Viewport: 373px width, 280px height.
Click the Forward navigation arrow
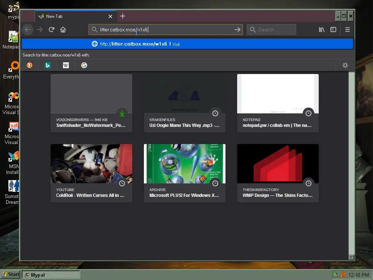click(x=40, y=30)
